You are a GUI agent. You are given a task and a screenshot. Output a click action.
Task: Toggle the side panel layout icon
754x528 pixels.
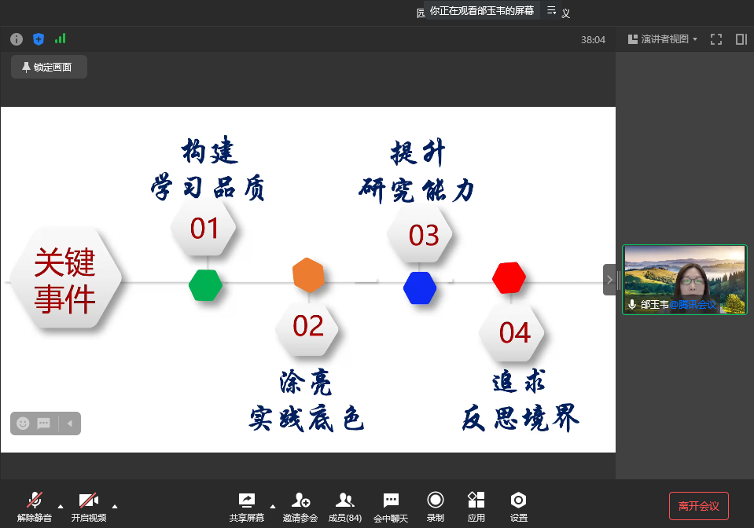click(x=741, y=39)
